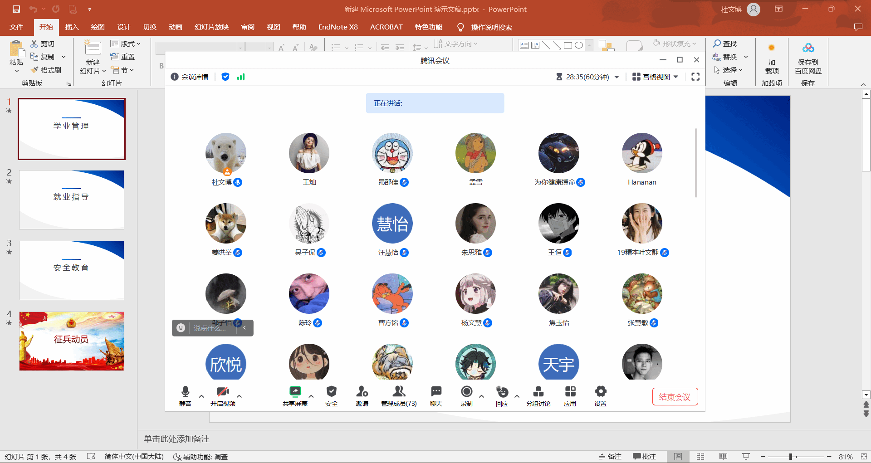Open meeting settings gear
Screen dimensions: 871x463
coord(600,392)
